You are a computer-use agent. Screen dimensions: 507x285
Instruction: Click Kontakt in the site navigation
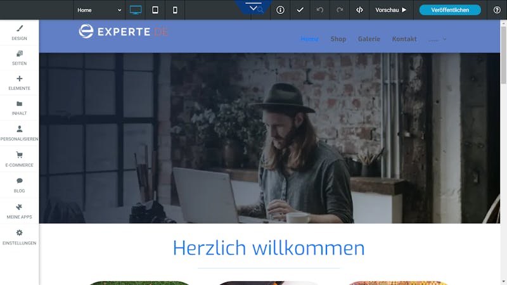(x=404, y=39)
